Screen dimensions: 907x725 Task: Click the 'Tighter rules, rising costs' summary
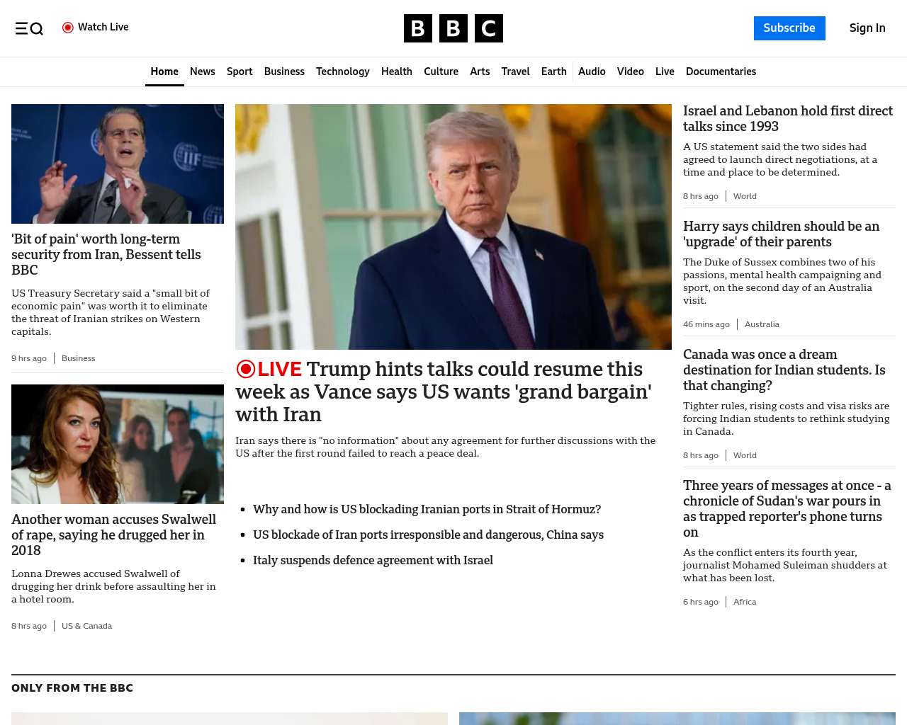(787, 418)
